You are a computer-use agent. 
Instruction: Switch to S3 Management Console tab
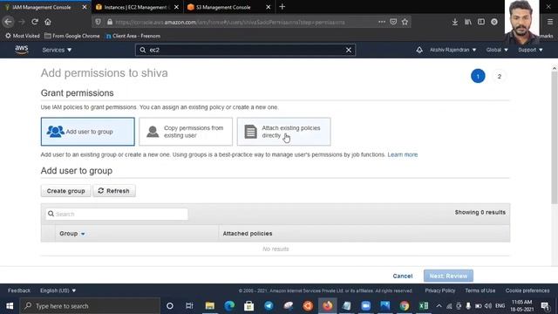click(223, 7)
